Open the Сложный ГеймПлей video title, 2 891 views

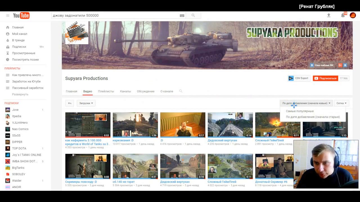[x=269, y=140]
